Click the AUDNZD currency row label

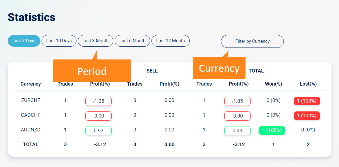tap(31, 130)
